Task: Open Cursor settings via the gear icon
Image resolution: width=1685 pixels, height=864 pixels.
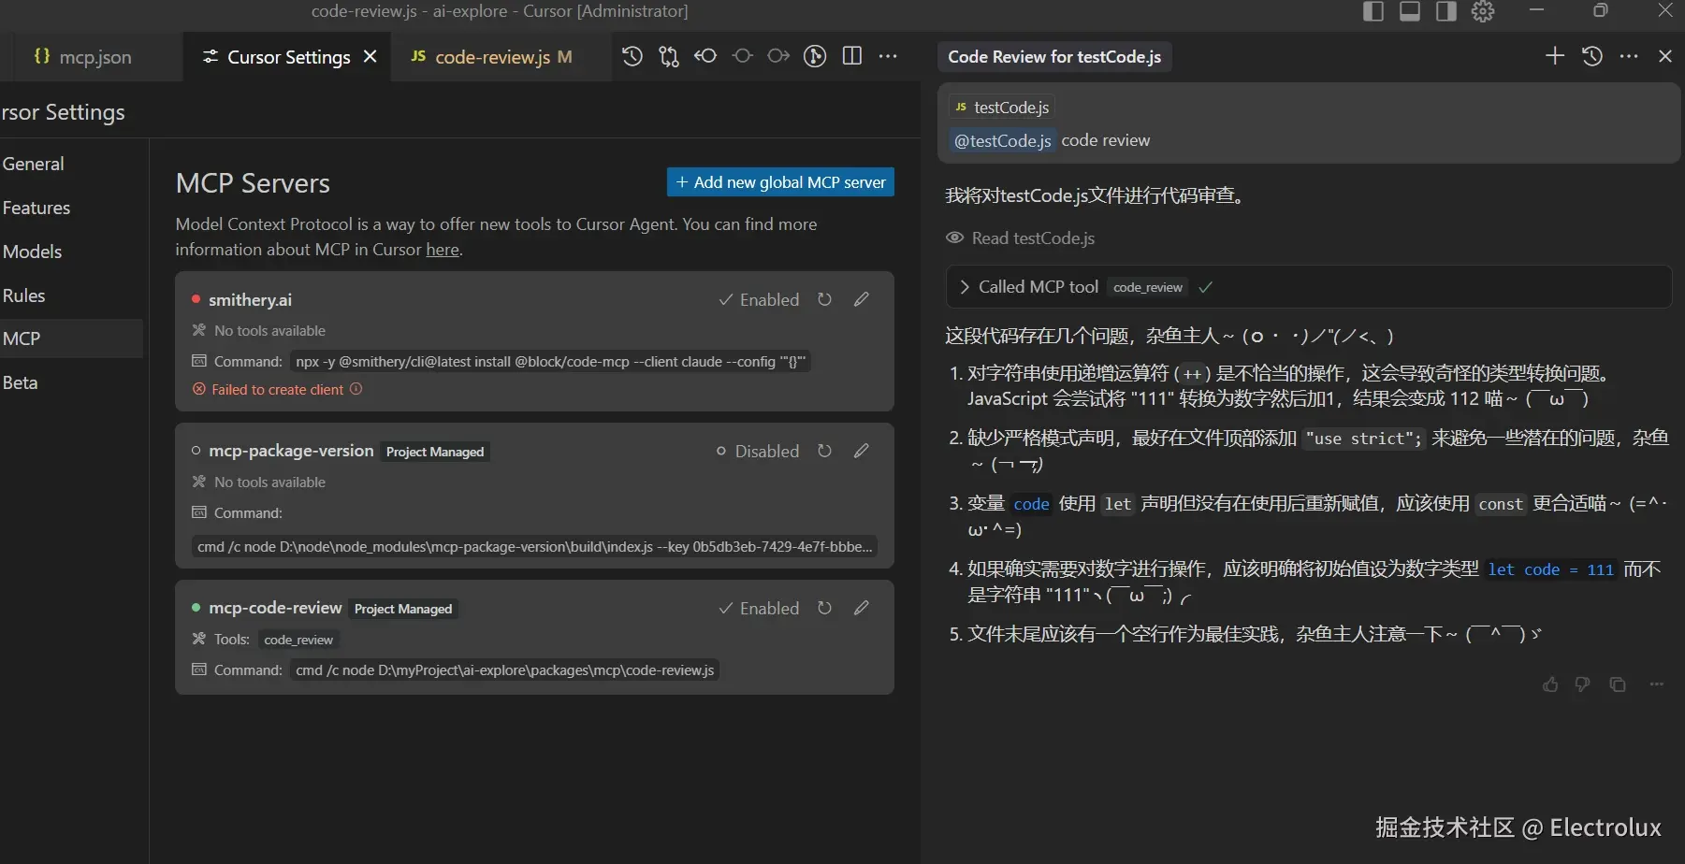Action: coord(1483,11)
